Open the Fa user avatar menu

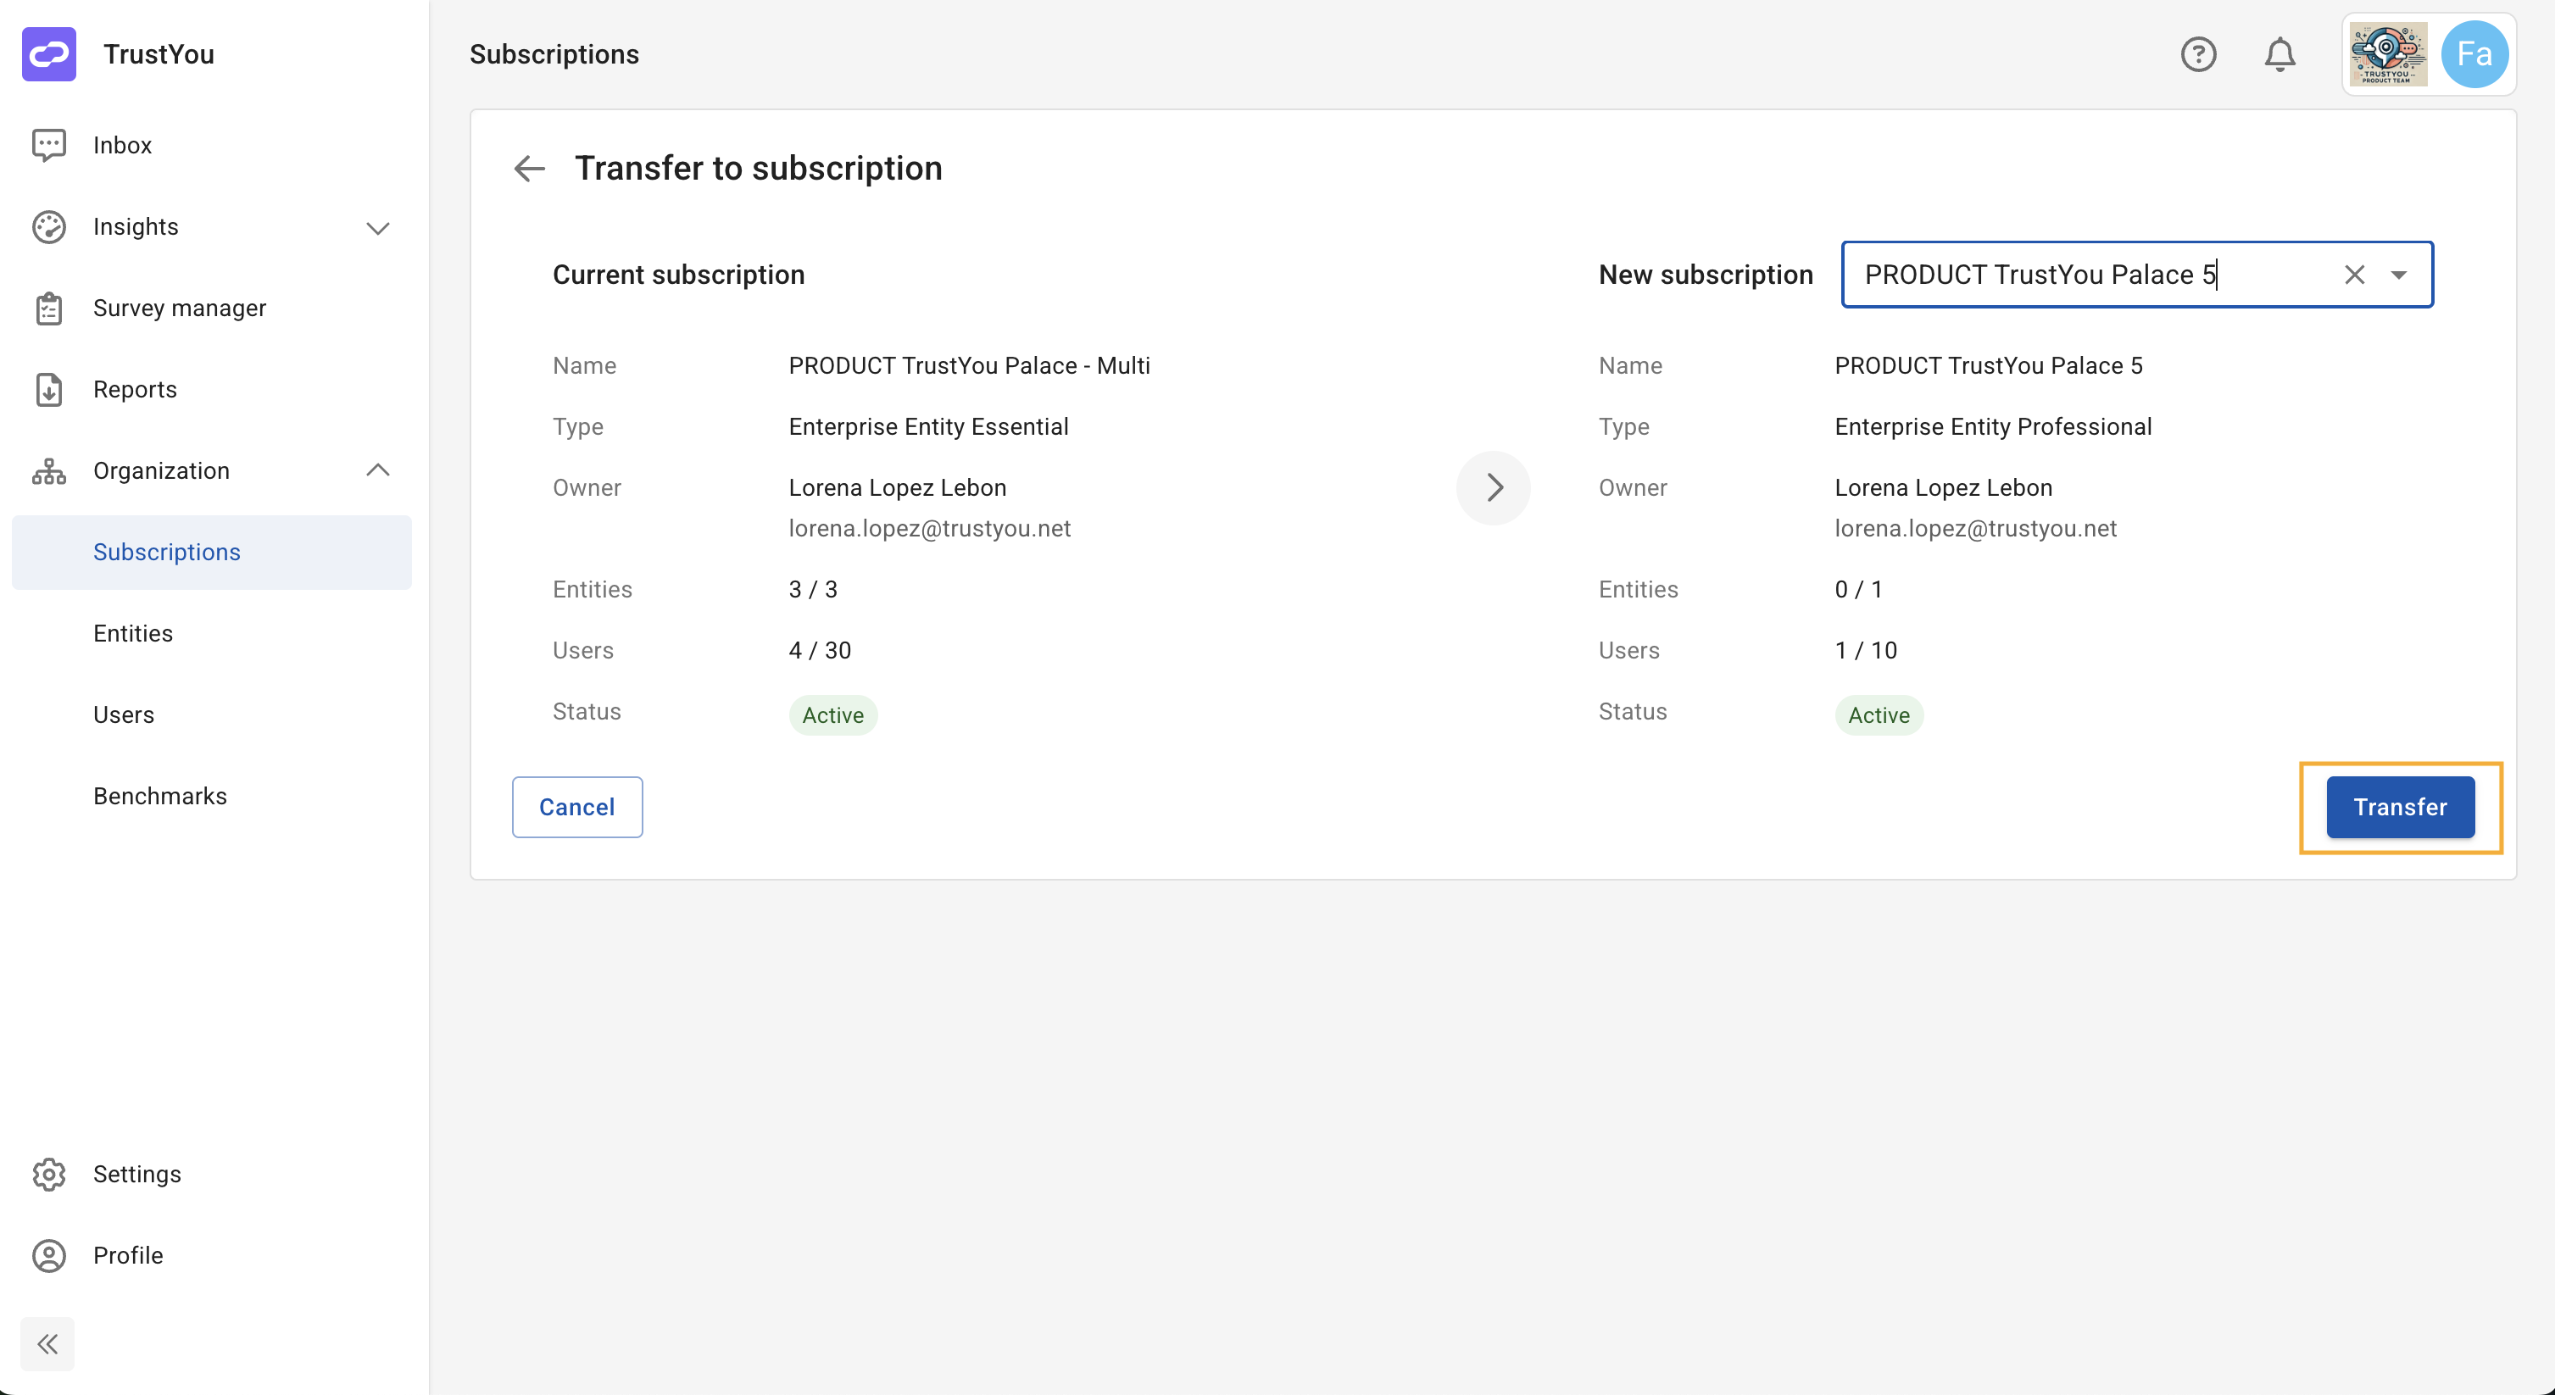point(2474,53)
